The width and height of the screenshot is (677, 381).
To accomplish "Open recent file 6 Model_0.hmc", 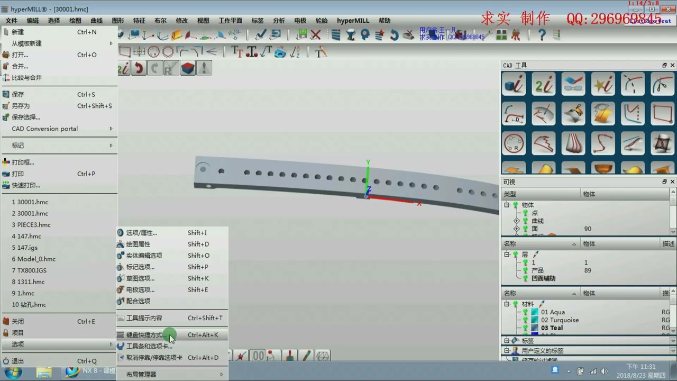I will [x=59, y=259].
